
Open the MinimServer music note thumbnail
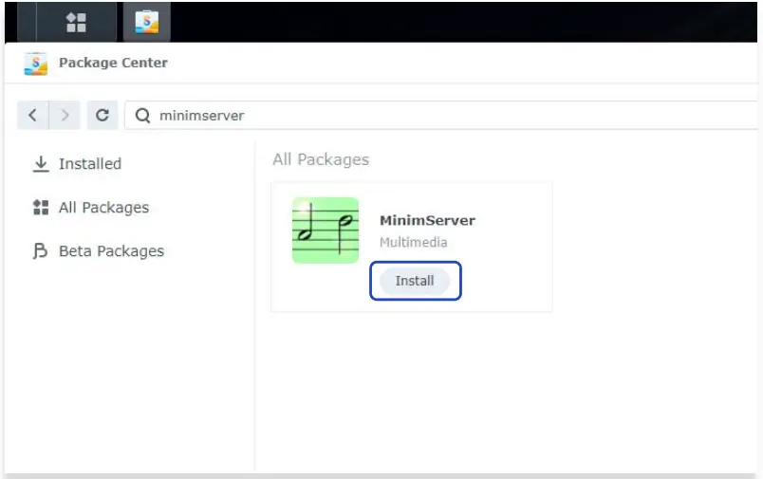pyautogui.click(x=326, y=230)
